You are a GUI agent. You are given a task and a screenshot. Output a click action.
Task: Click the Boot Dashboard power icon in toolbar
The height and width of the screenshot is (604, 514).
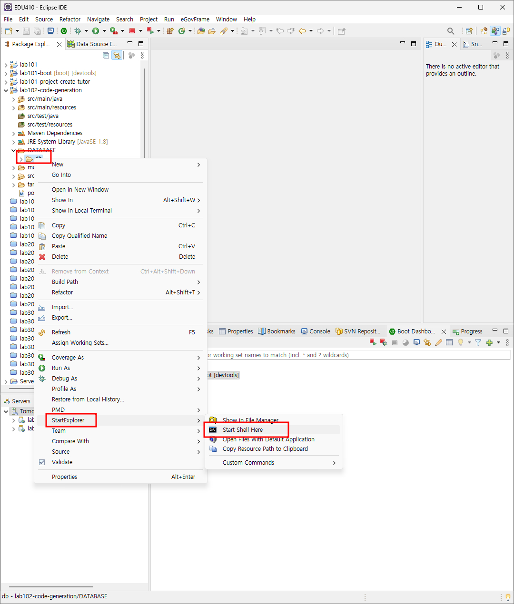[x=64, y=31]
